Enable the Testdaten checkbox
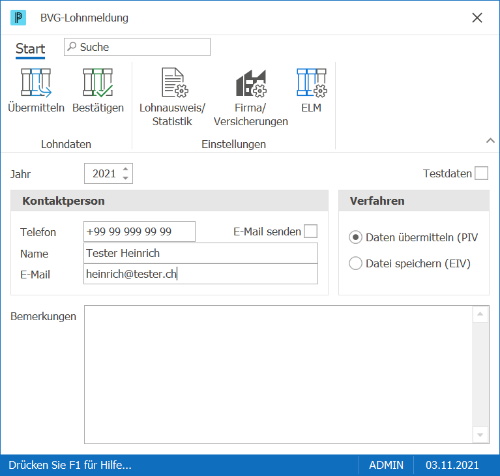The image size is (500, 476). [481, 173]
